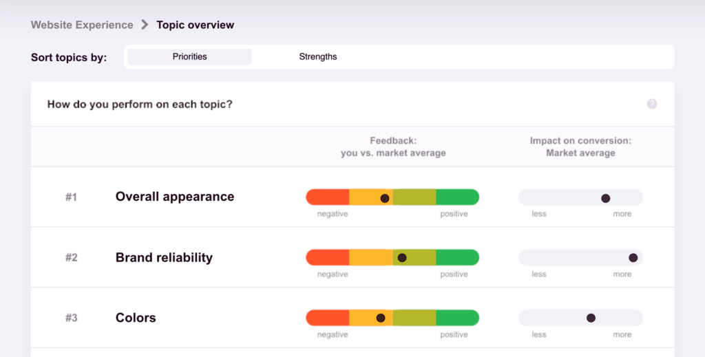Screen dimensions: 705x357
Task: Click Brand reliability conversion impact dot
Action: [633, 258]
